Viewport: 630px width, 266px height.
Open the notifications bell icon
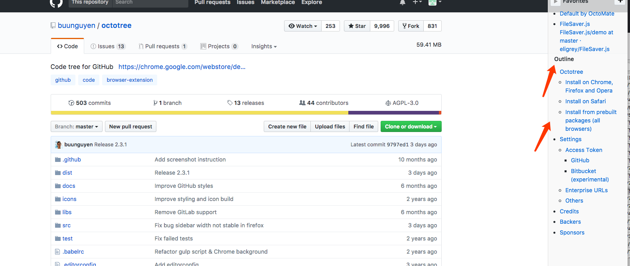pyautogui.click(x=403, y=2)
